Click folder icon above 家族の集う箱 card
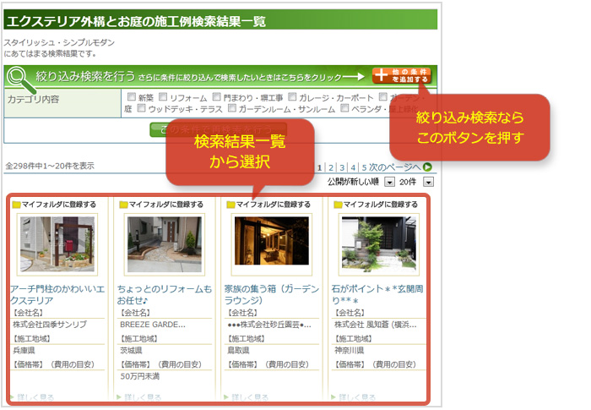591x410 pixels. 231,205
